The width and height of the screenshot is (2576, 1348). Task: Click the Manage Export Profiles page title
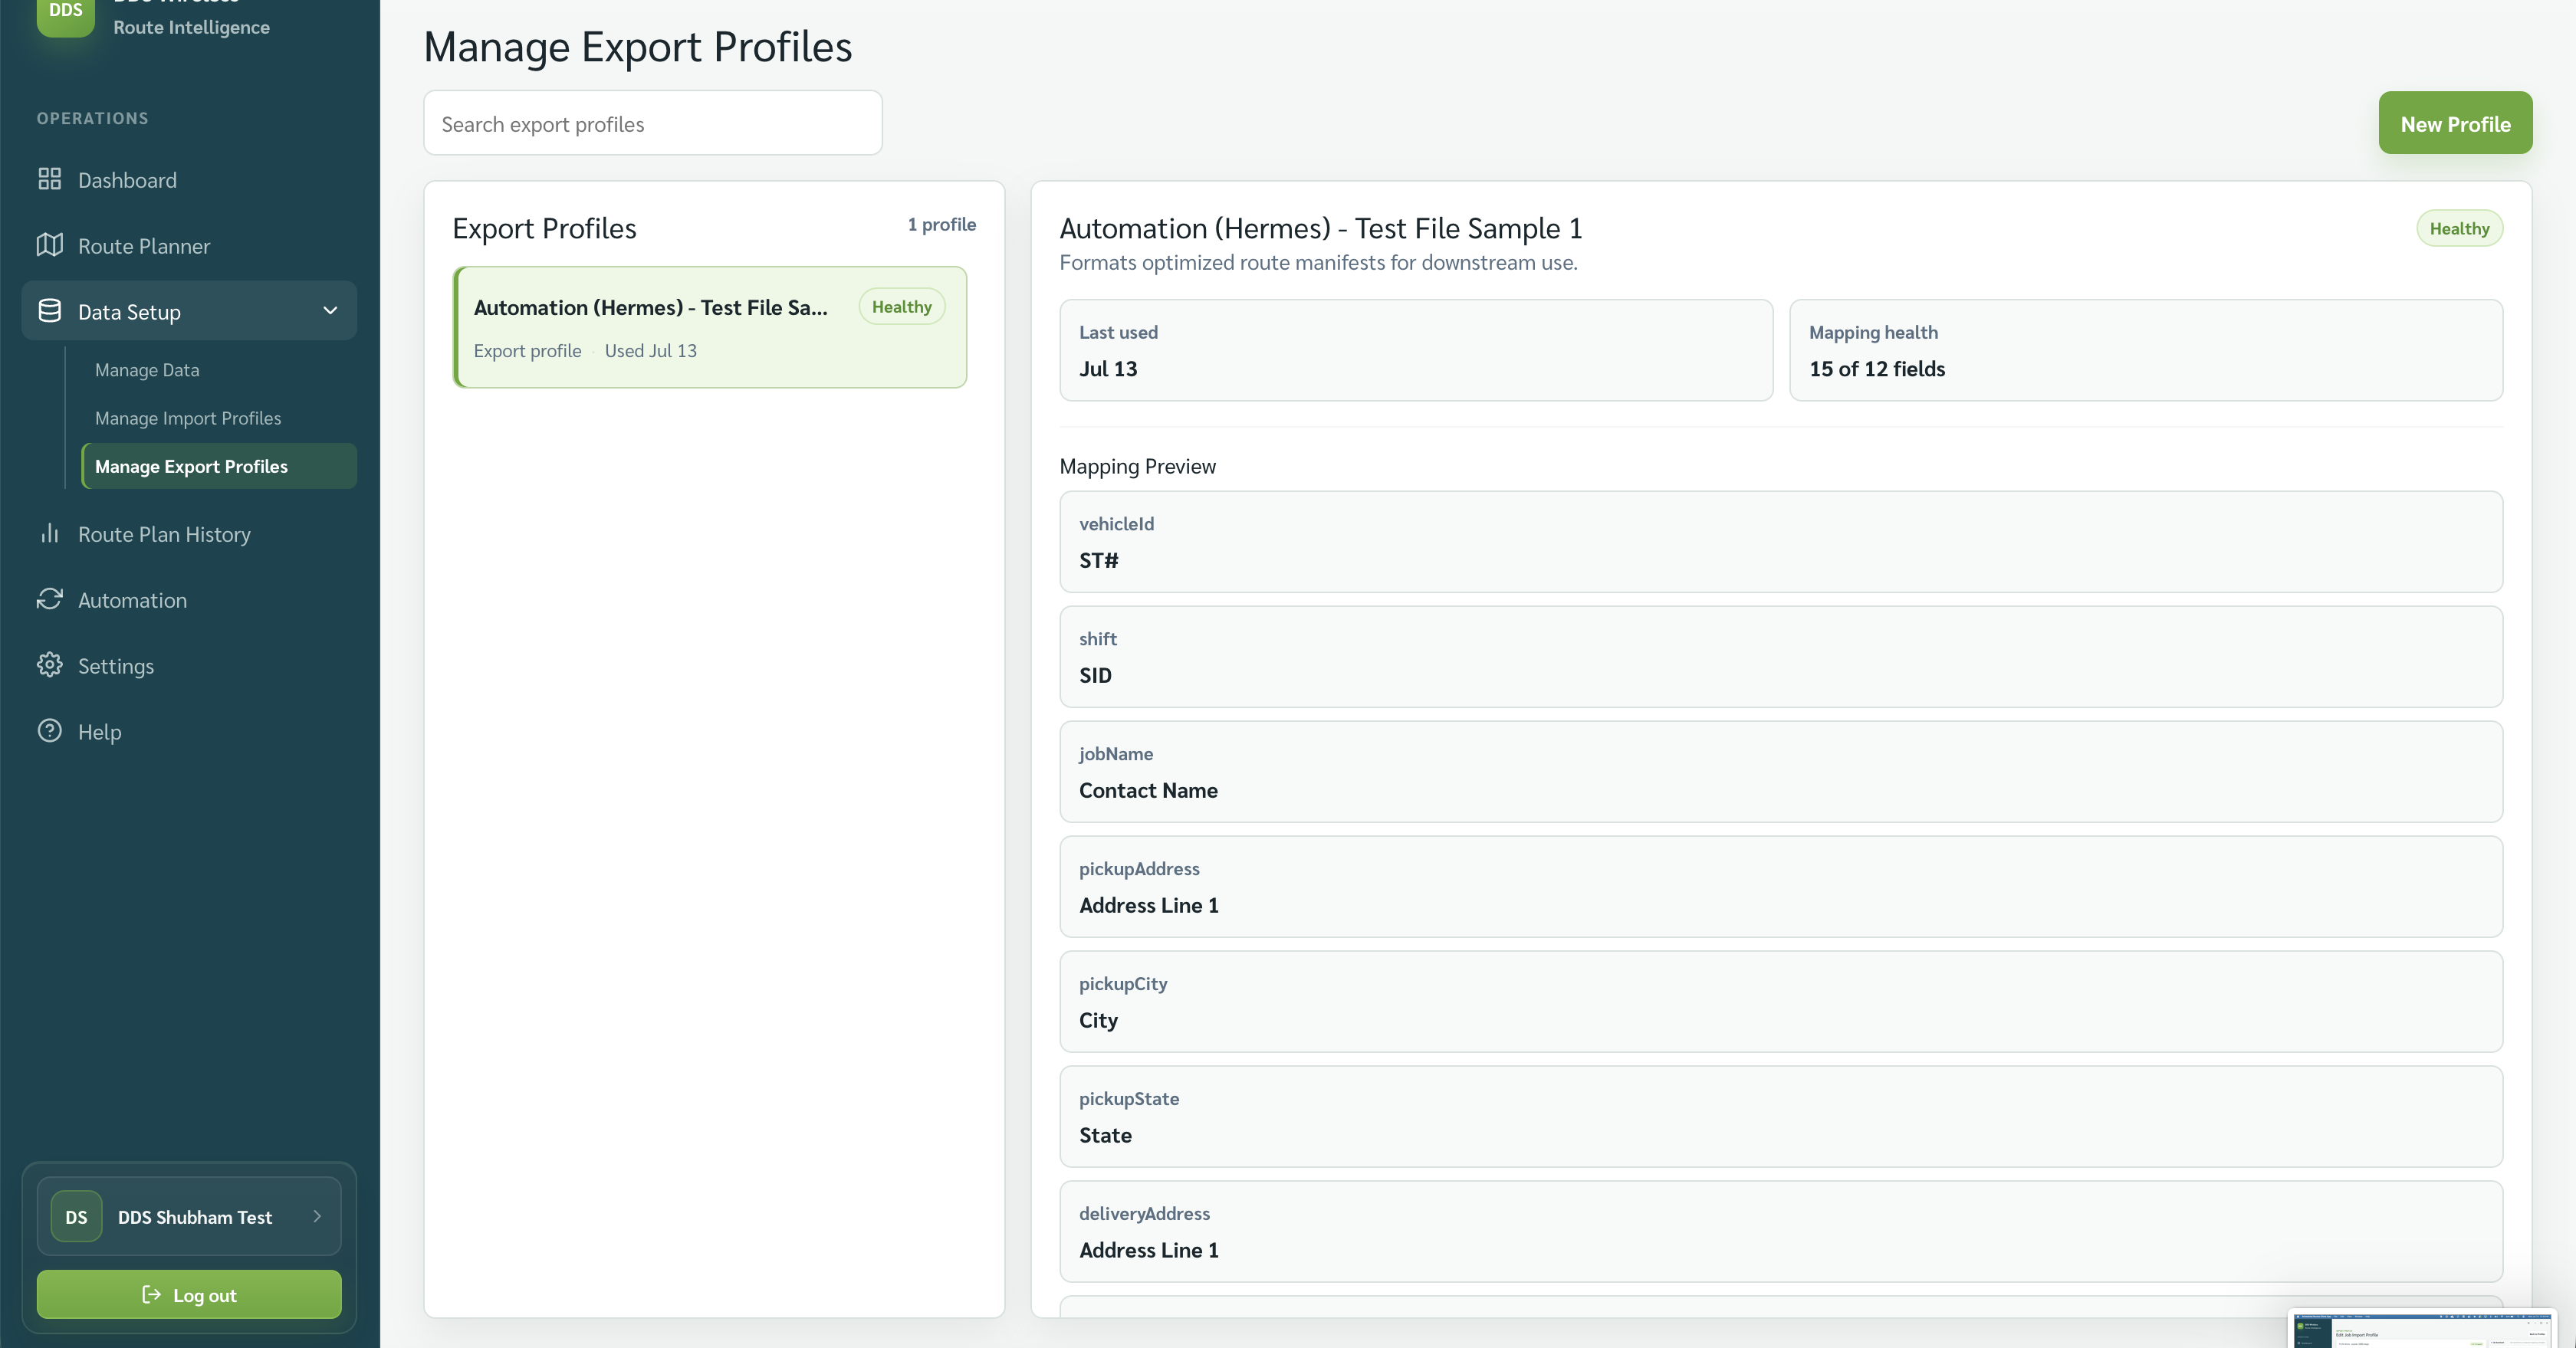[x=637, y=47]
